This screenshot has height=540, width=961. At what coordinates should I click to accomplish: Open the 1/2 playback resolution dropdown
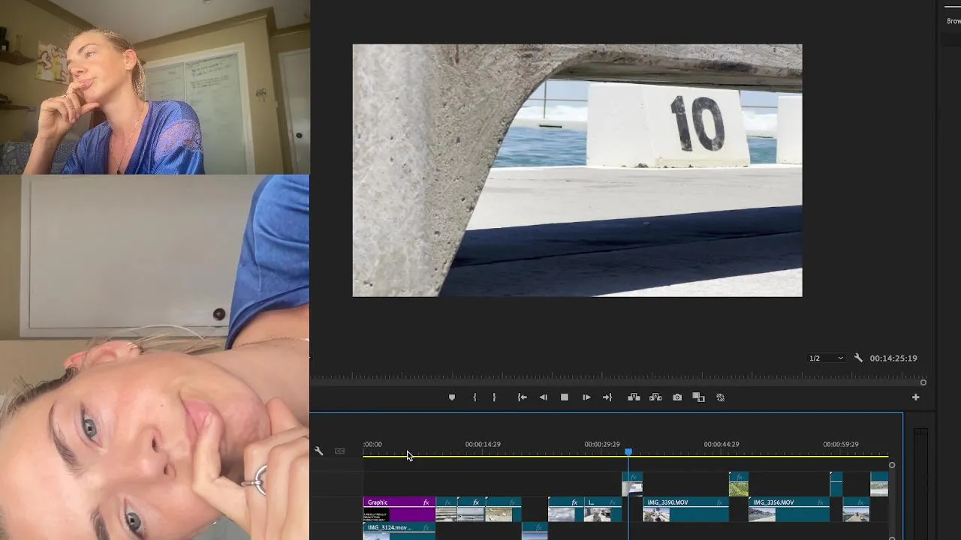click(x=825, y=358)
